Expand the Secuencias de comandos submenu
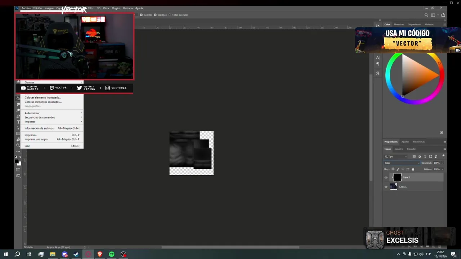Viewport: 461px width, 259px height. pyautogui.click(x=52, y=117)
